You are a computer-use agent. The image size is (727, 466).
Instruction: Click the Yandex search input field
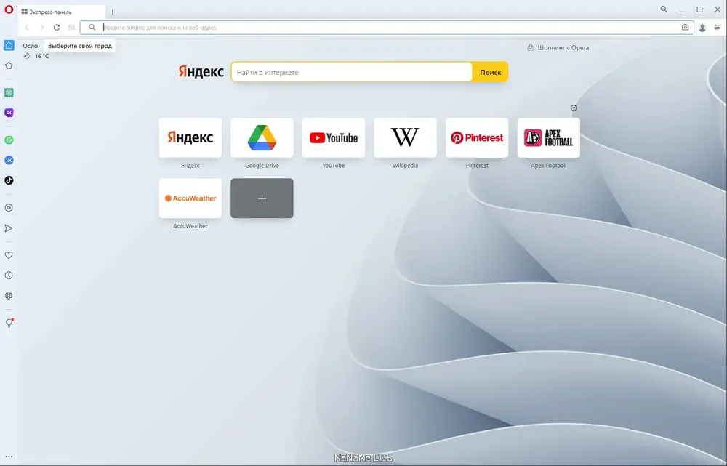coord(351,72)
